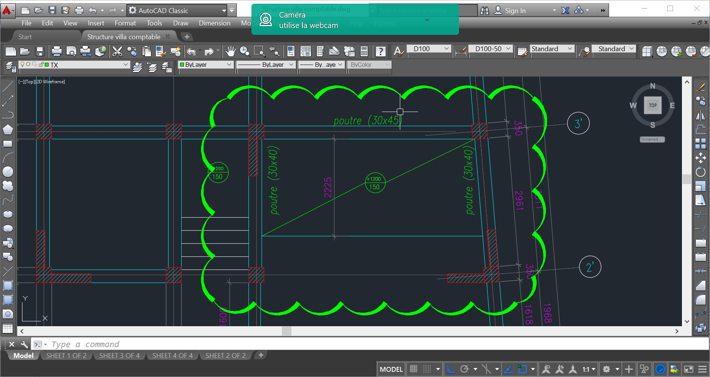Screen dimensions: 710x377
Task: Select the Rectangle draw tool
Action: [8, 144]
